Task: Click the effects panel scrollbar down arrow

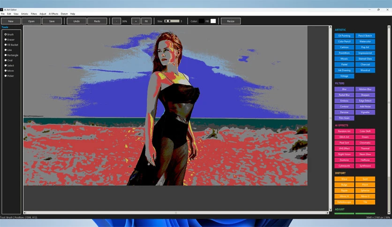Action: [389, 213]
